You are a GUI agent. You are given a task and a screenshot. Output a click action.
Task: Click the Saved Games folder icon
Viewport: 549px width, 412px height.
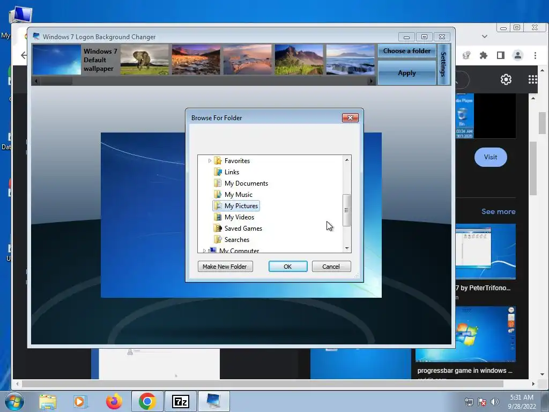pyautogui.click(x=218, y=228)
